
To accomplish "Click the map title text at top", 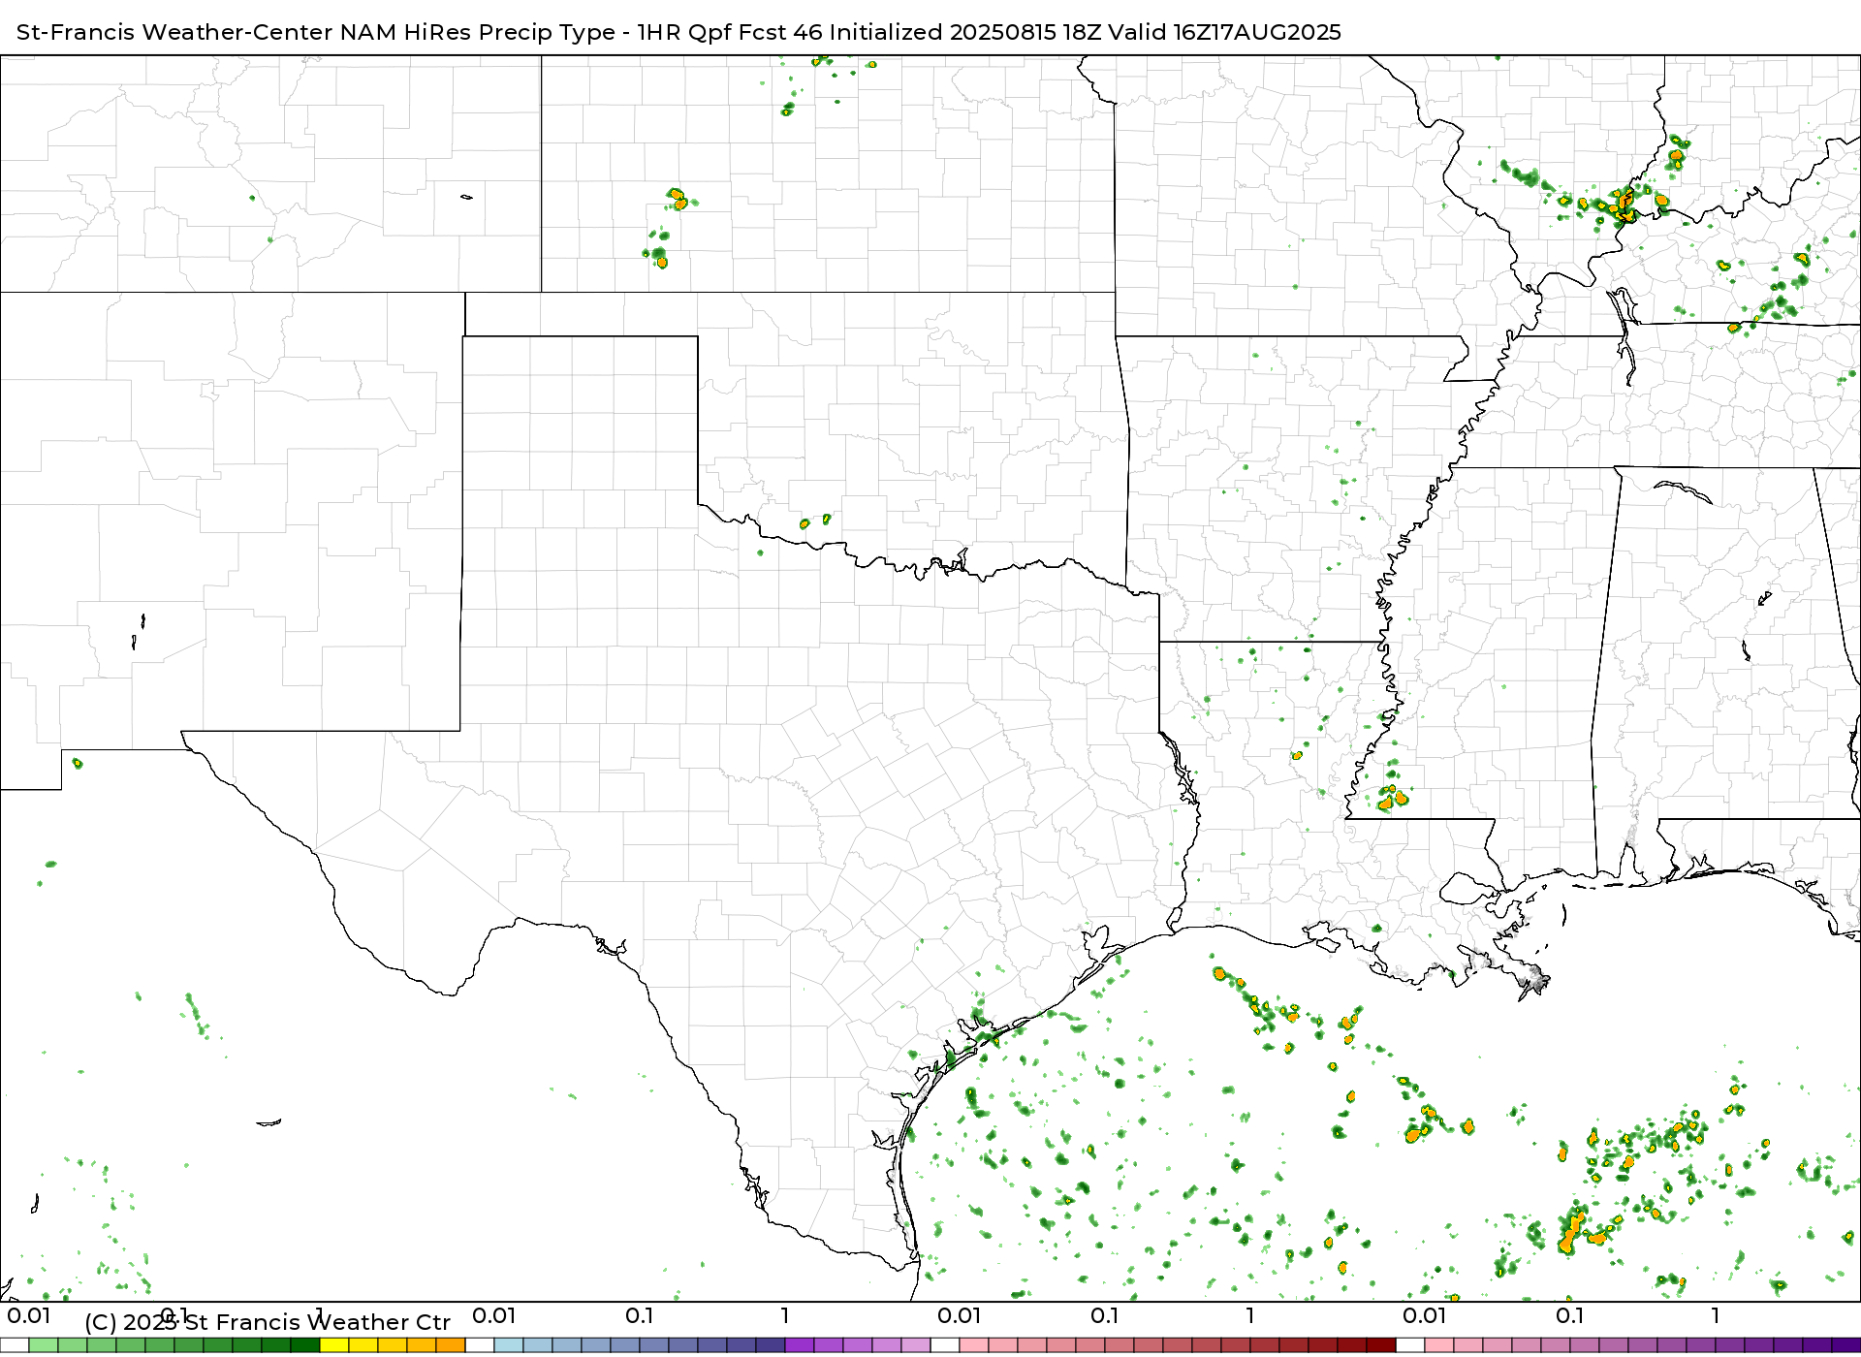I will 678,32.
